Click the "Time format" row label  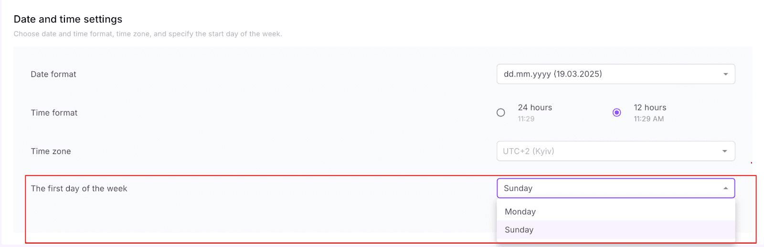[x=54, y=113]
